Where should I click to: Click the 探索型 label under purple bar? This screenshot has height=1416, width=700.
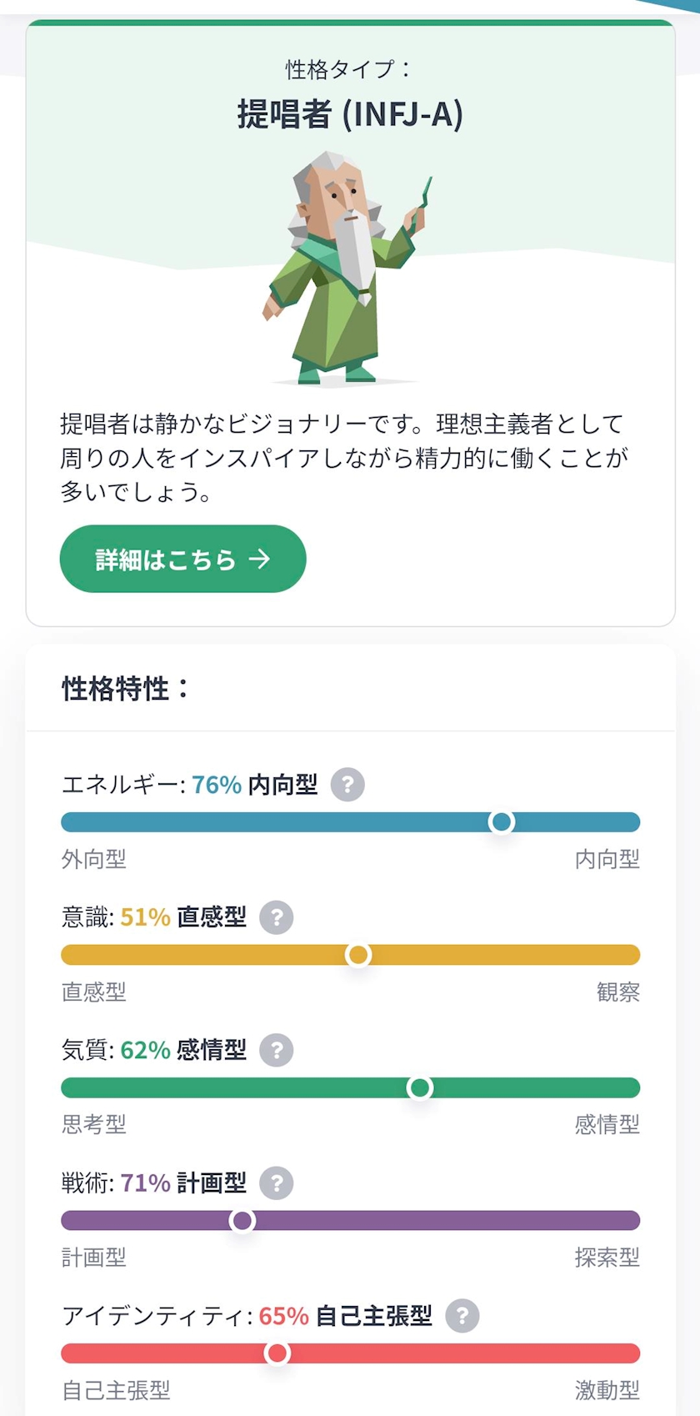[607, 1257]
